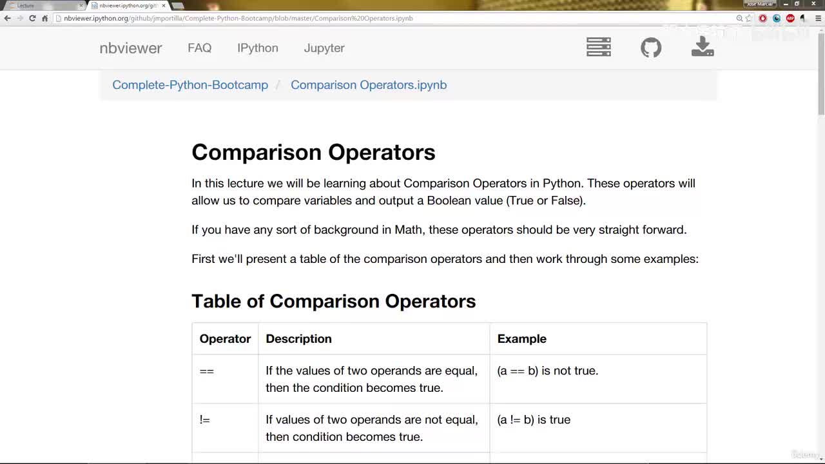This screenshot has height=464, width=825.
Task: Close the Lecture browser tab
Action: point(81,5)
